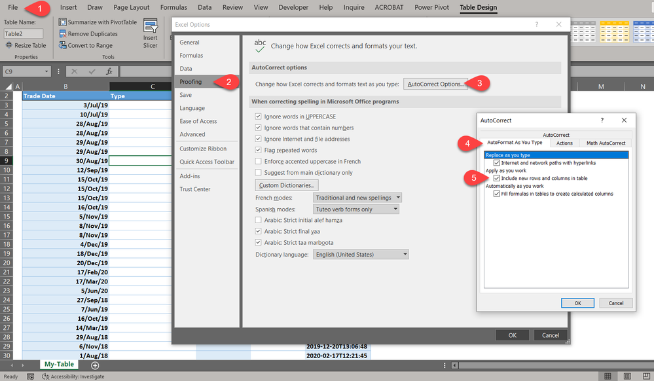This screenshot has height=381, width=654.
Task: Toggle Fill formulas in tables checkbox
Action: point(497,194)
